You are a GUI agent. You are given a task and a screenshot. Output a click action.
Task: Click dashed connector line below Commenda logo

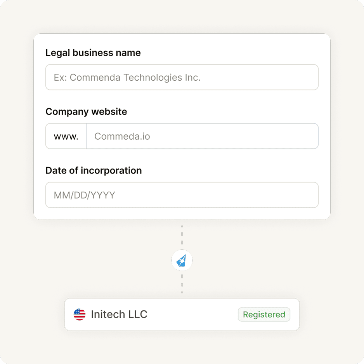click(x=182, y=284)
